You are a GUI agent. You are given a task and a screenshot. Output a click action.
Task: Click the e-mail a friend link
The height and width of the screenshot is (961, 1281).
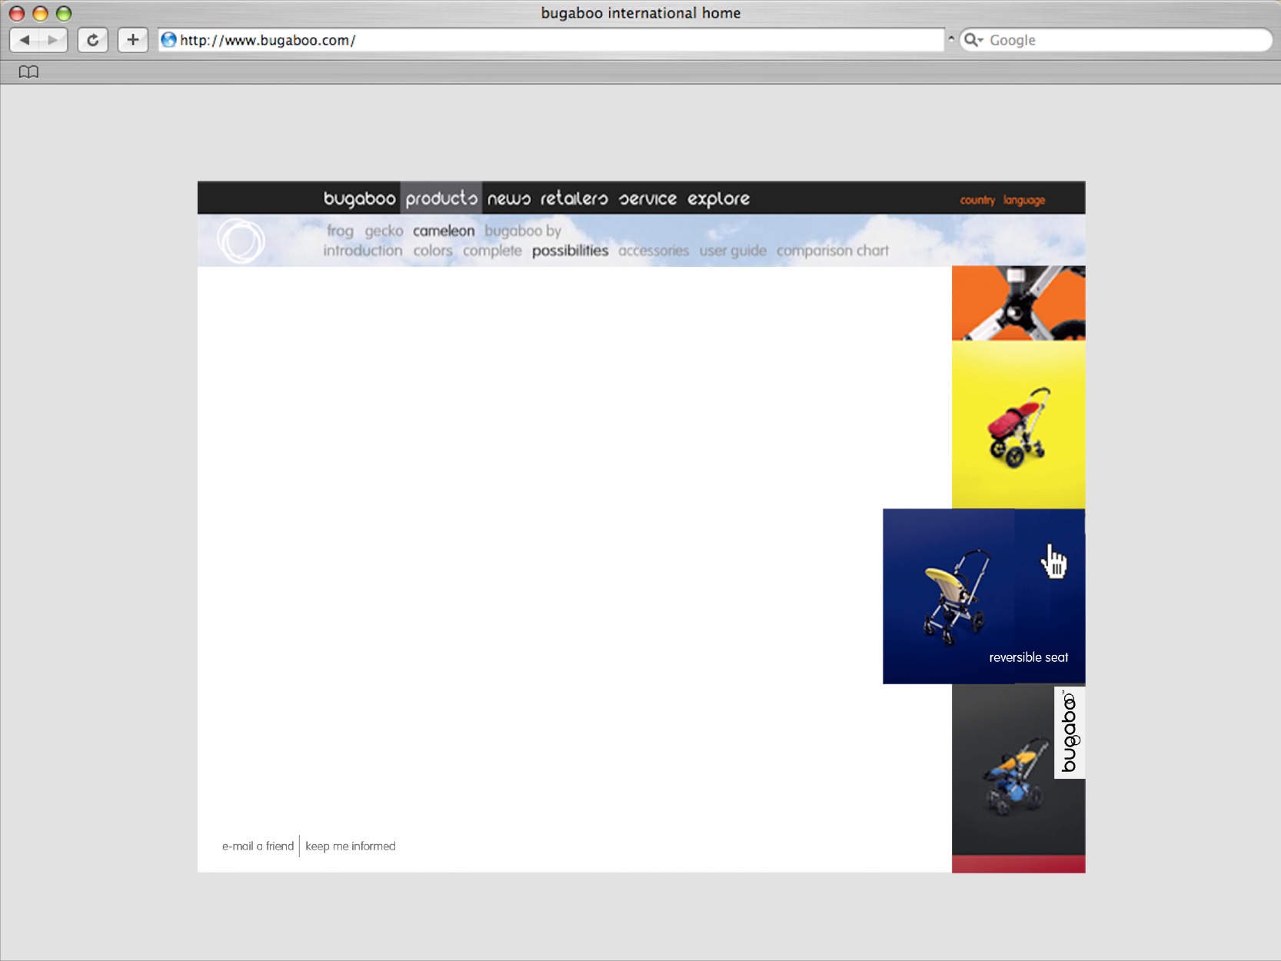pyautogui.click(x=258, y=846)
